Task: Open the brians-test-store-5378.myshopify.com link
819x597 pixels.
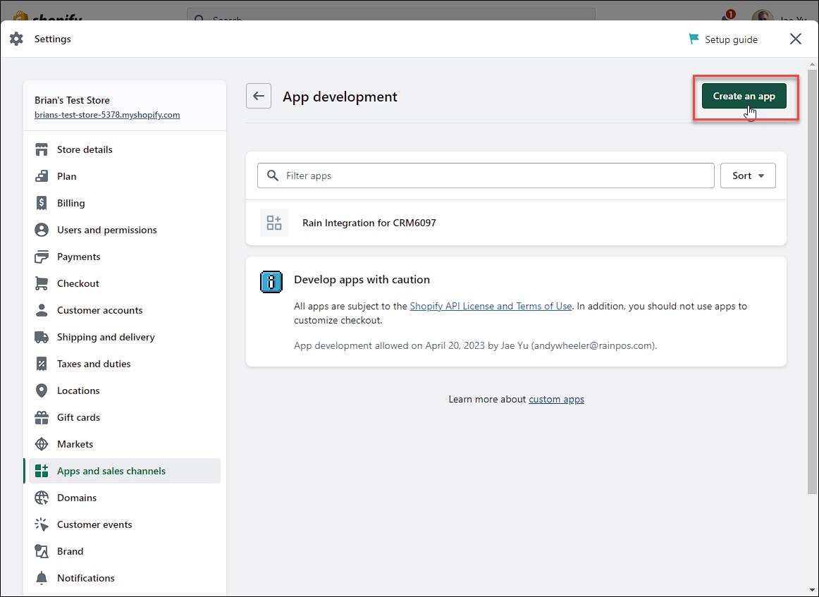Action: click(107, 115)
